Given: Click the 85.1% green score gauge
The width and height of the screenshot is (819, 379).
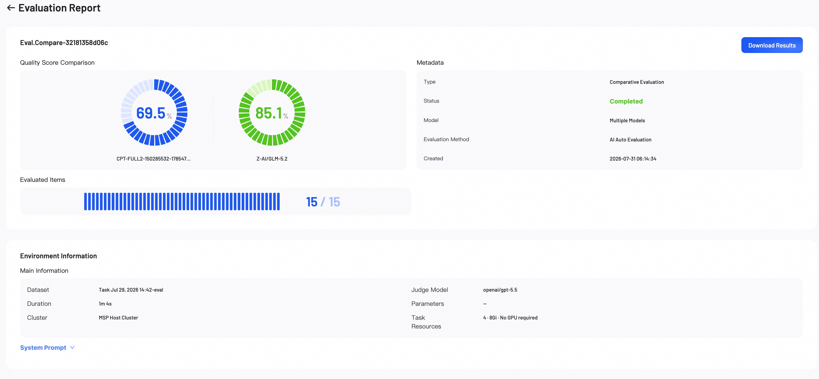Looking at the screenshot, I should point(272,112).
